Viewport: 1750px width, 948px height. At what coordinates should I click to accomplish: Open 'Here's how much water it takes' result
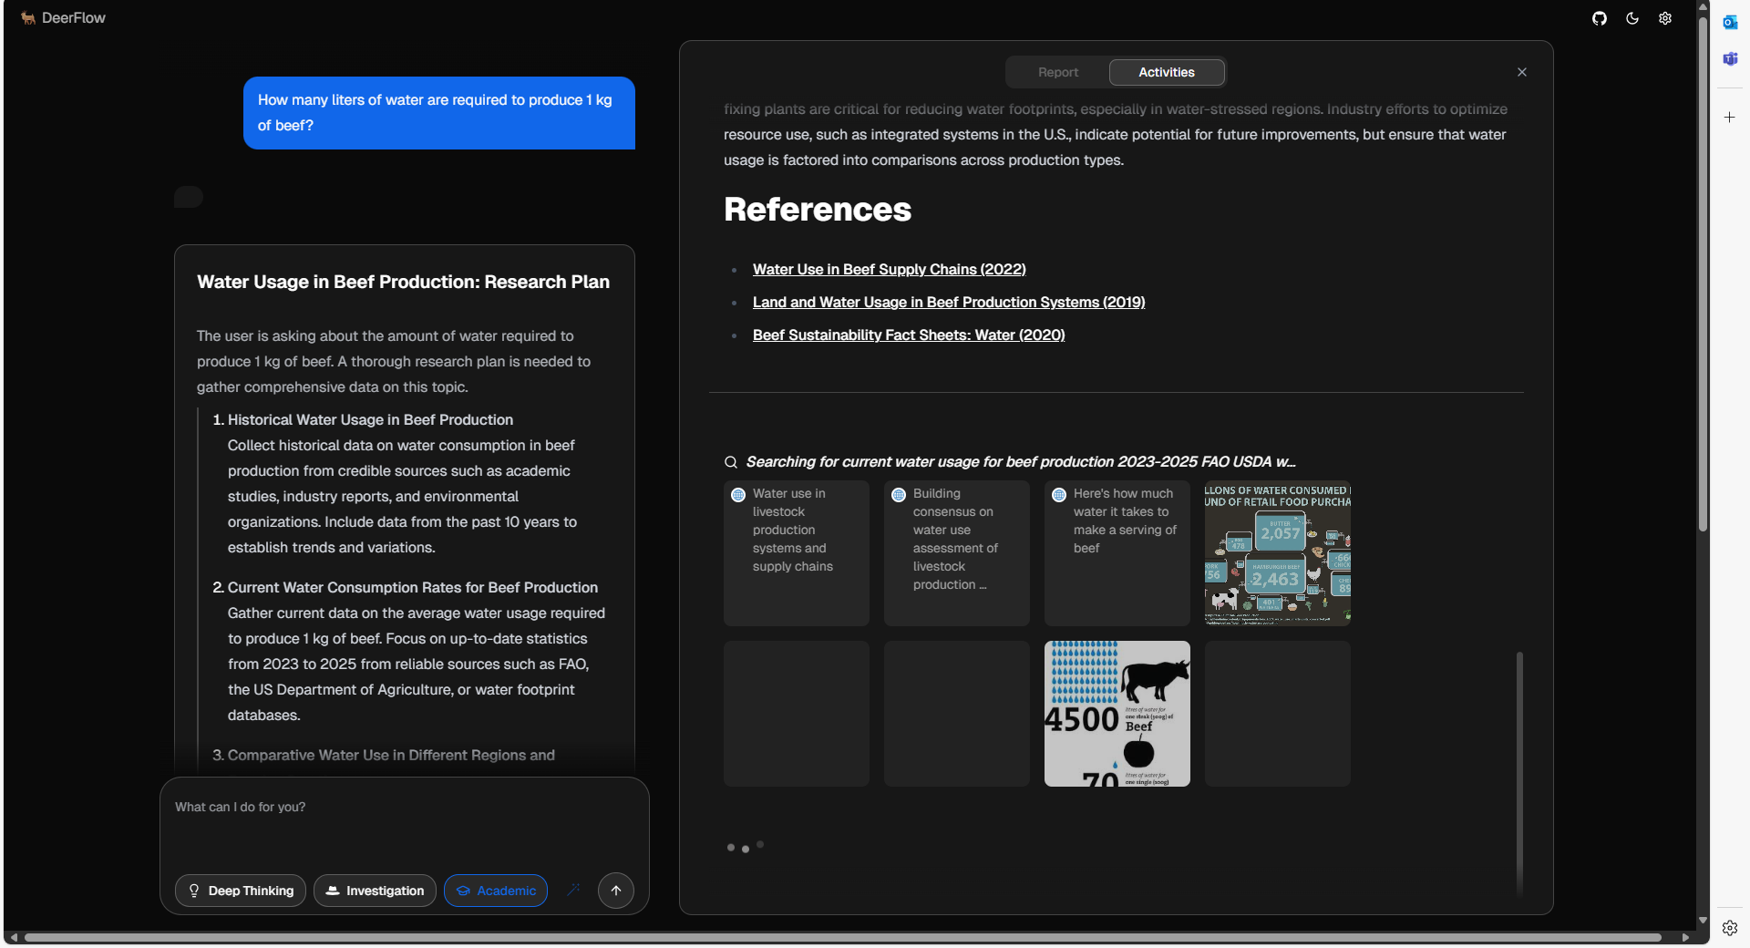[1117, 553]
